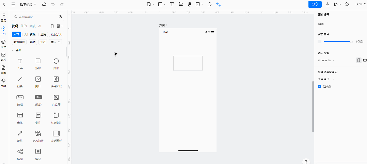
Task: Add the Table component
Action: tap(20, 115)
